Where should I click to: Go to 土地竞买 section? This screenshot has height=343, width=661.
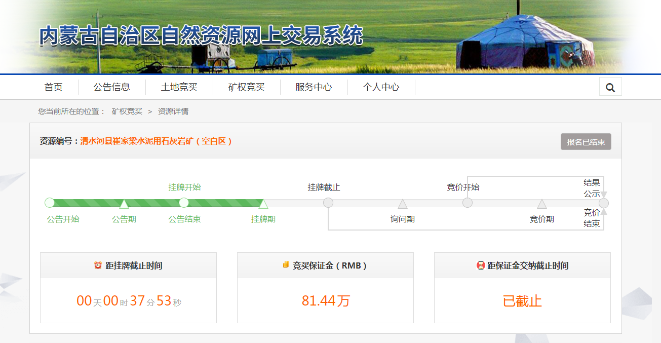point(179,87)
